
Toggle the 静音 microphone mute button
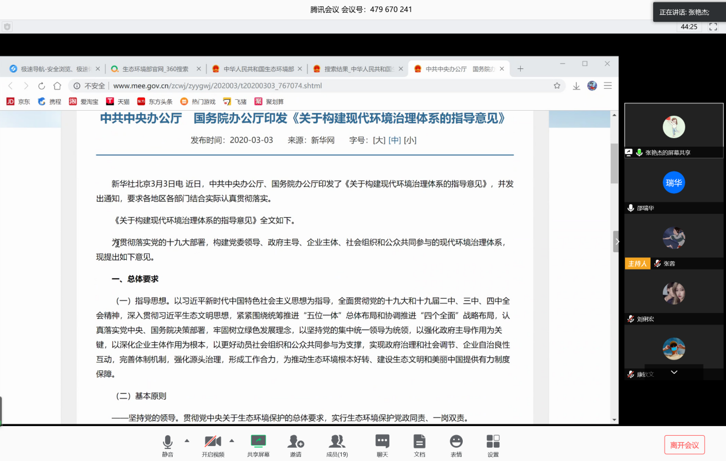[x=167, y=442]
